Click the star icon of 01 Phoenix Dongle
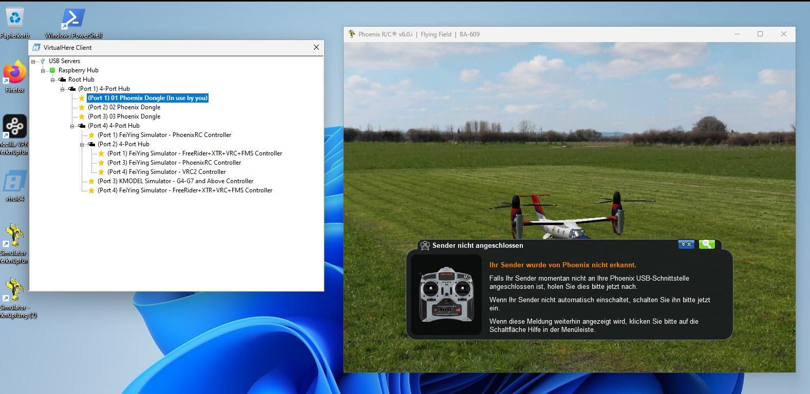This screenshot has height=394, width=810. click(x=82, y=98)
